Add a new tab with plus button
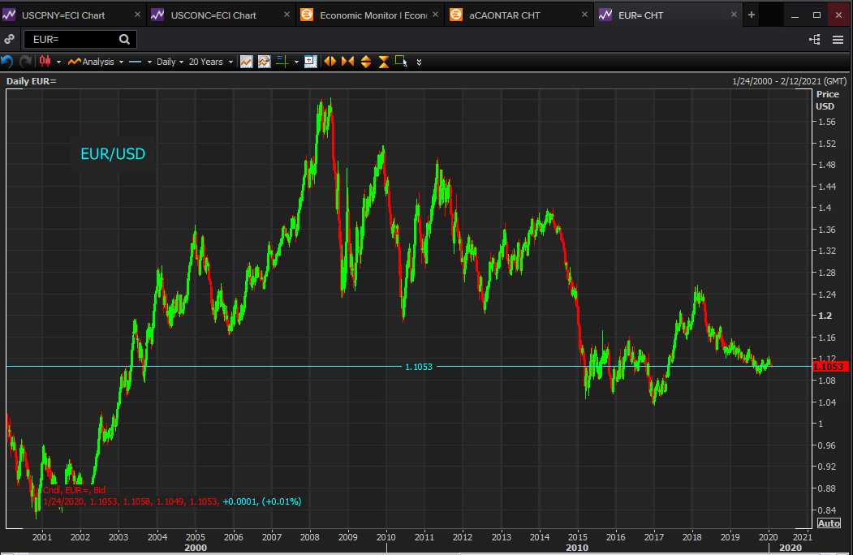The image size is (853, 555). coord(752,15)
